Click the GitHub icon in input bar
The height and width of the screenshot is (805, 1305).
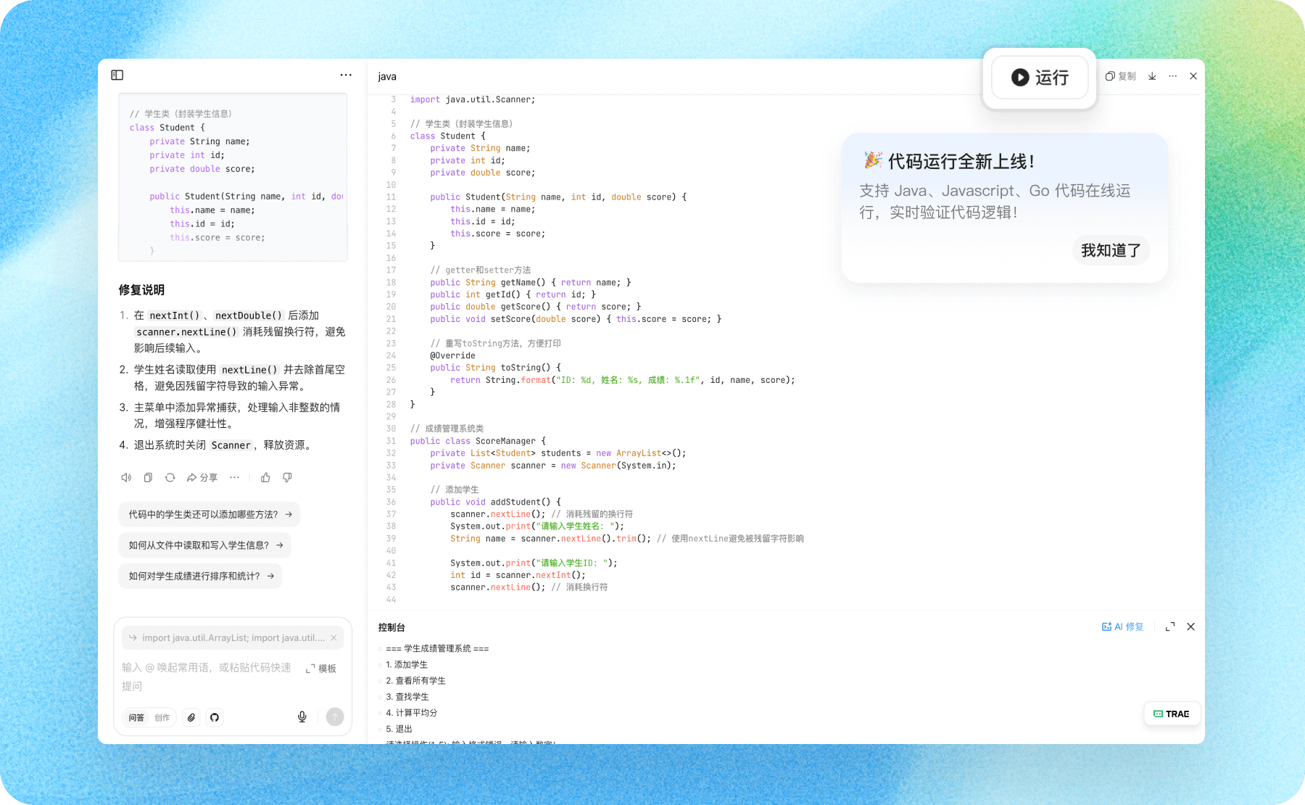[215, 717]
